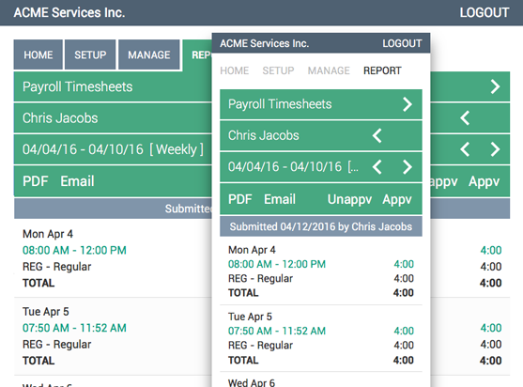Click Payroll Timesheets label in front panel
This screenshot has width=523, height=387.
point(280,104)
